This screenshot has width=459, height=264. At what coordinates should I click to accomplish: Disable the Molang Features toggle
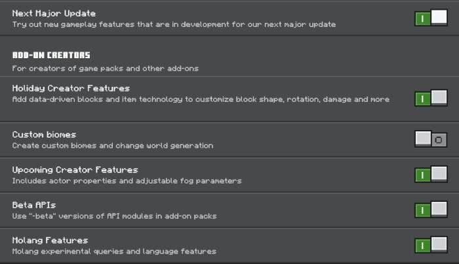[x=431, y=245]
